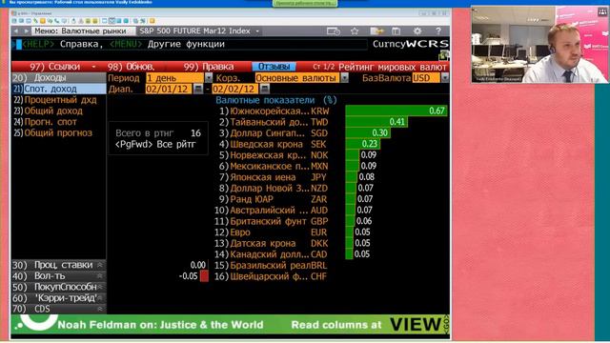Expand the 60) 'Кэрри-трейд' section
Screen dimensions: 610x343
coord(100,298)
